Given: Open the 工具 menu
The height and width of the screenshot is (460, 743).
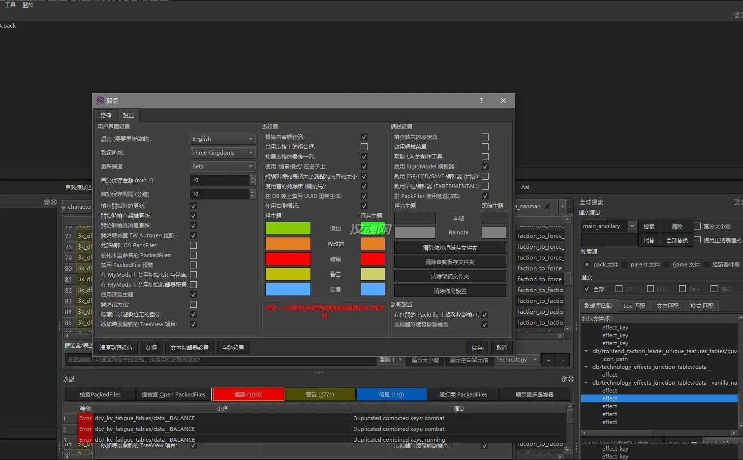Looking at the screenshot, I should pyautogui.click(x=10, y=5).
